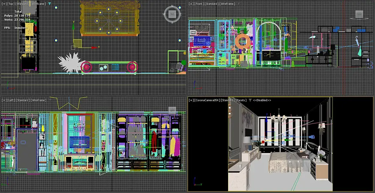Open the [Standard] menu in Left viewport
The width and height of the screenshot is (375, 193).
pos(23,100)
